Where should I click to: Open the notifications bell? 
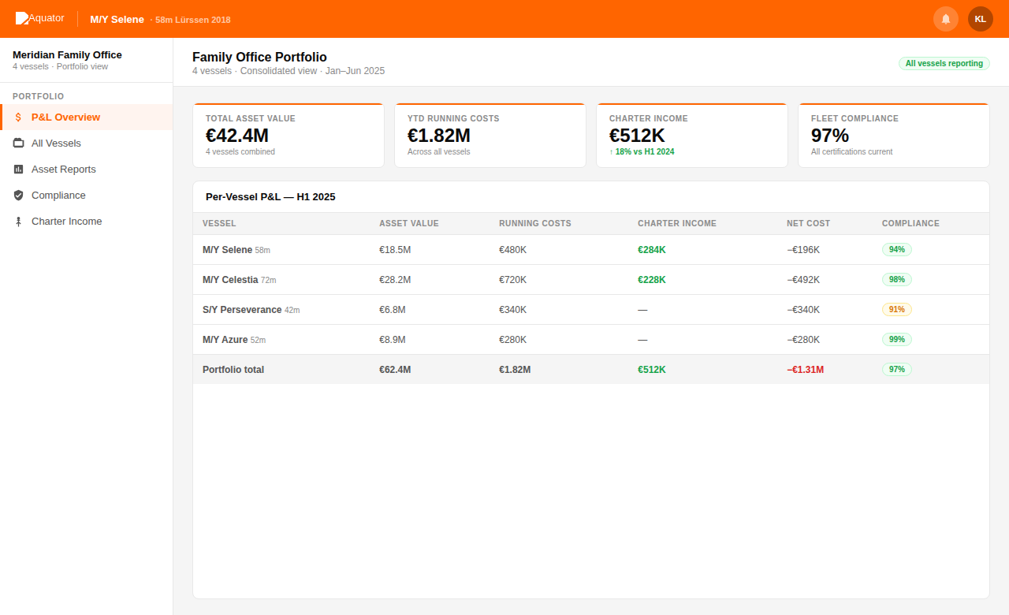(x=946, y=19)
